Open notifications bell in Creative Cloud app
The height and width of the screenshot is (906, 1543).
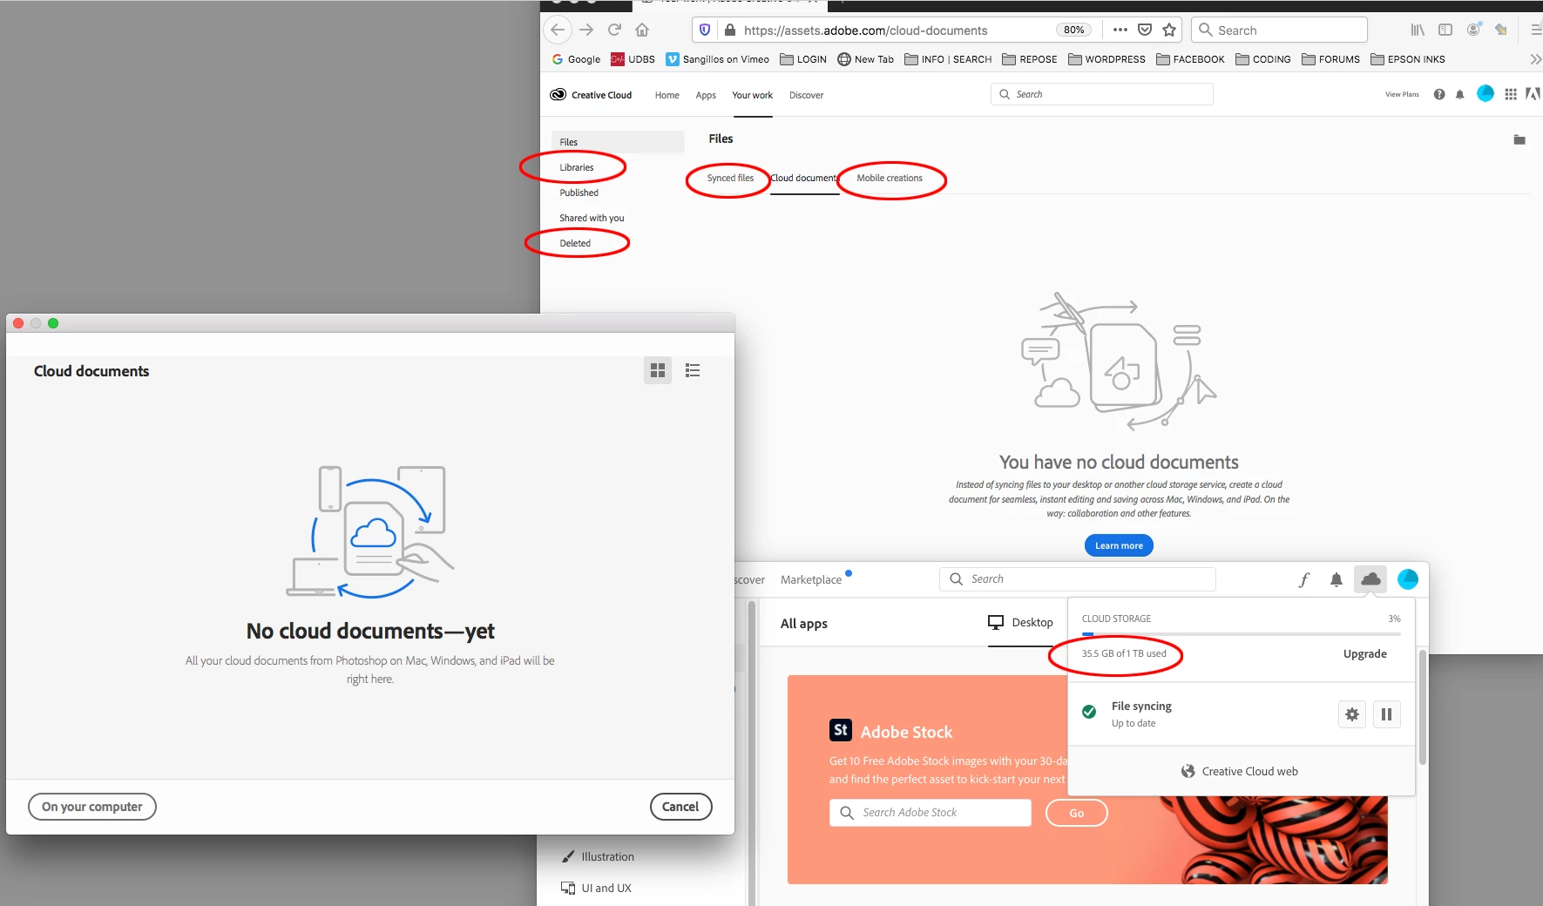(x=1337, y=579)
